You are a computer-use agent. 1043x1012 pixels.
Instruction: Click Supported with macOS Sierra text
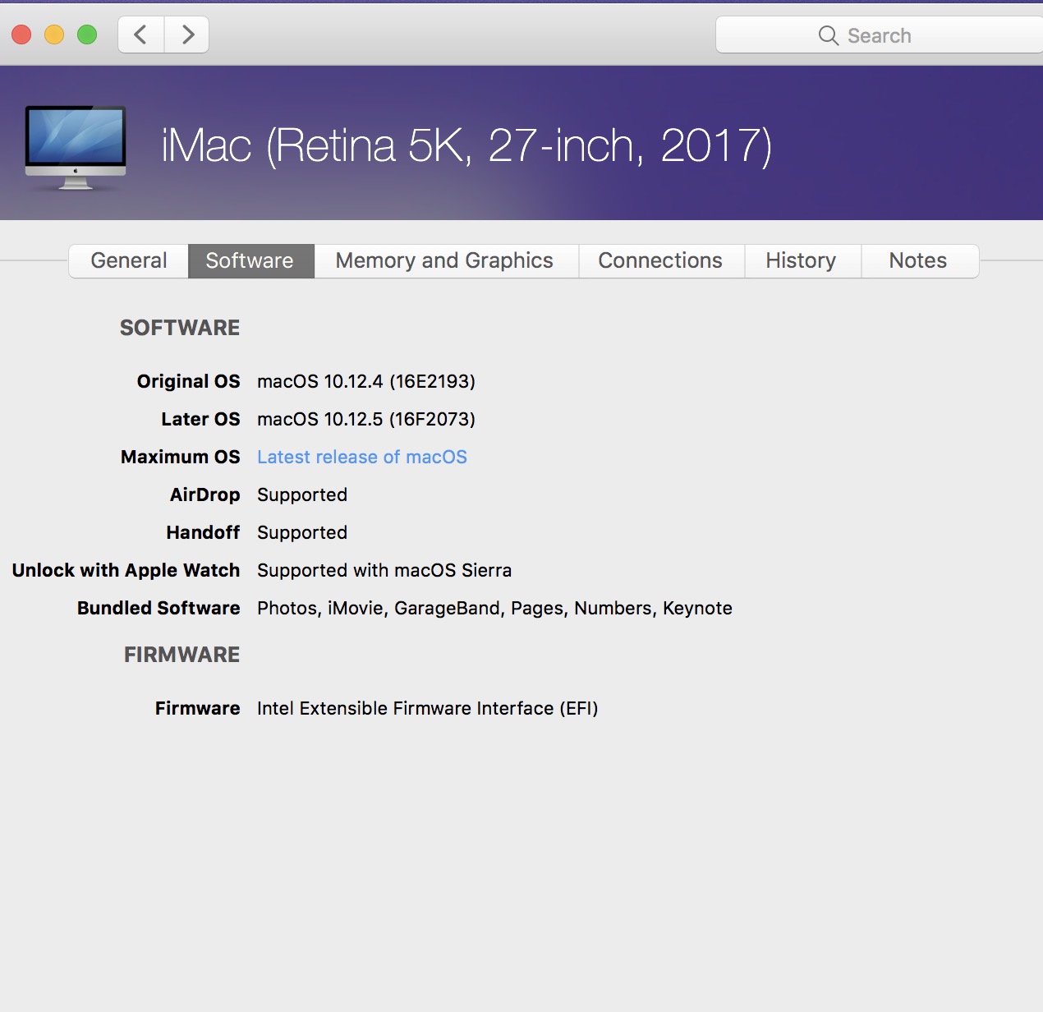coord(384,570)
